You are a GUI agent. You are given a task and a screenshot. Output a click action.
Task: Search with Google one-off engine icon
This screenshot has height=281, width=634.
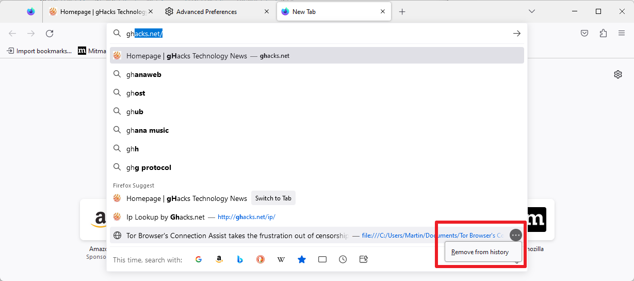pyautogui.click(x=199, y=259)
